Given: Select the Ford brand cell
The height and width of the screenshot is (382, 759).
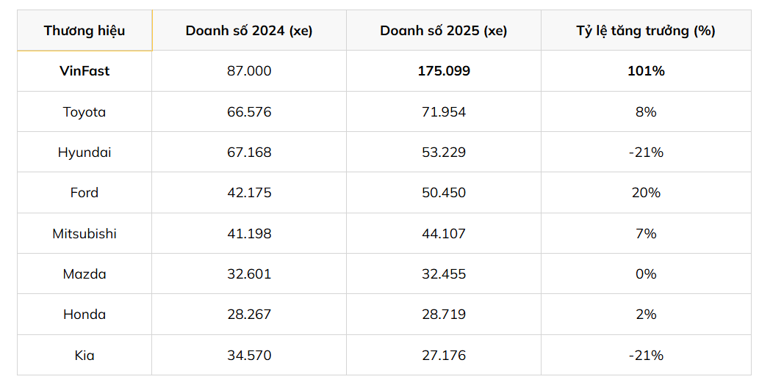Looking at the screenshot, I should click(84, 193).
